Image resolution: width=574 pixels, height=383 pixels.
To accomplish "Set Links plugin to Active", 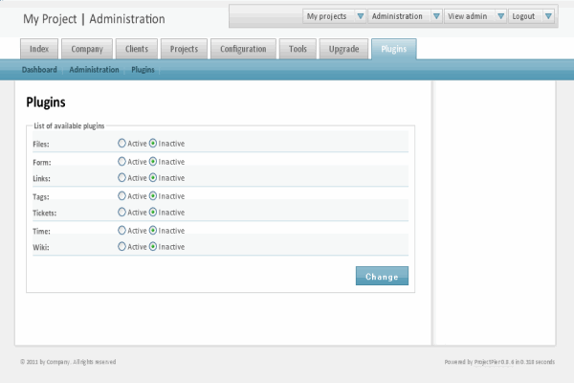I will pos(121,178).
